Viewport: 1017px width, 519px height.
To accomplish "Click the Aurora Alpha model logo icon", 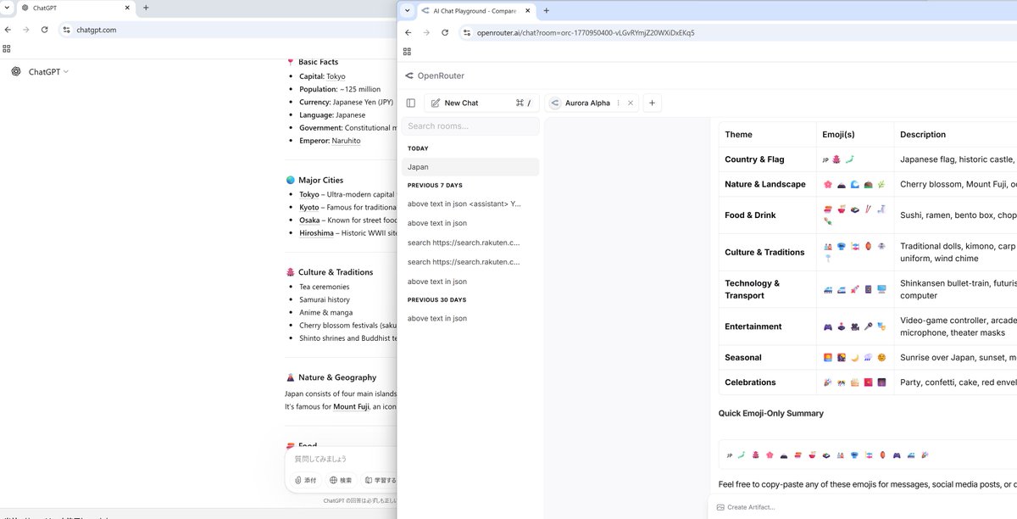I will click(555, 103).
